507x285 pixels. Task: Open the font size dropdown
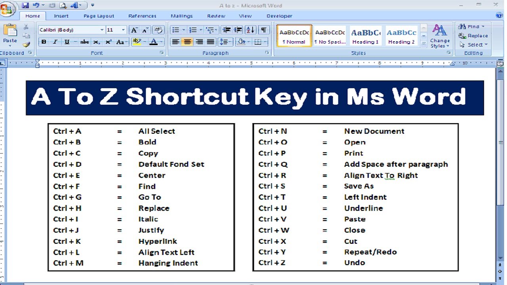(x=123, y=30)
